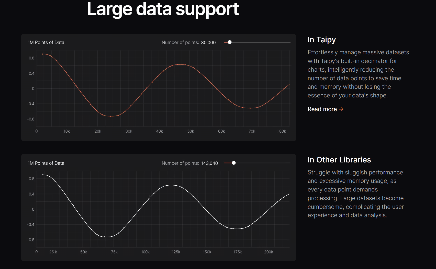Screen dimensions: 436x269
Task: Select the top chart's slider handle
Action: (x=230, y=42)
